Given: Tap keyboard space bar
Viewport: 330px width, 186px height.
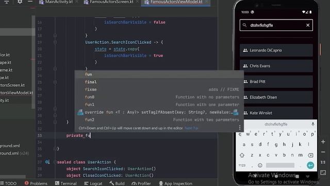Looking at the screenshot, I should coord(280,165).
